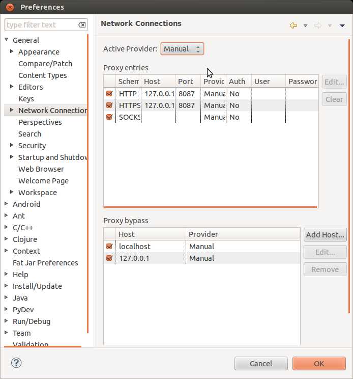
Task: Open Welcome Page preferences
Action: (43, 181)
